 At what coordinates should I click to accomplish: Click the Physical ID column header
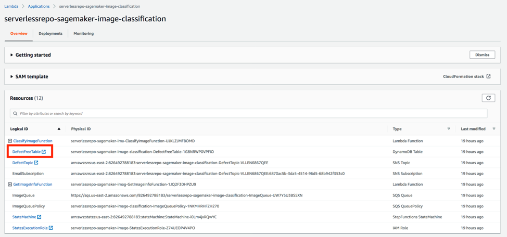coord(81,129)
